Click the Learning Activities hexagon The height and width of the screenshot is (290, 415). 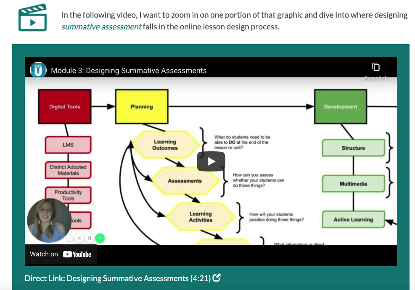coord(201,217)
